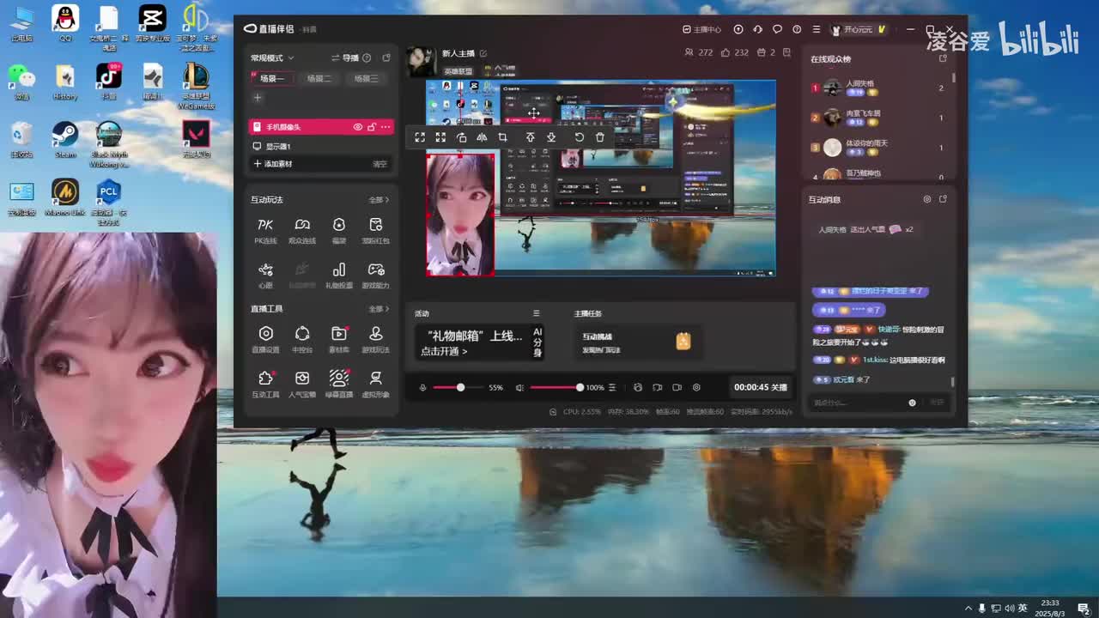This screenshot has width=1099, height=618.
Task: Open the hamburger menu in title bar
Action: click(816, 29)
